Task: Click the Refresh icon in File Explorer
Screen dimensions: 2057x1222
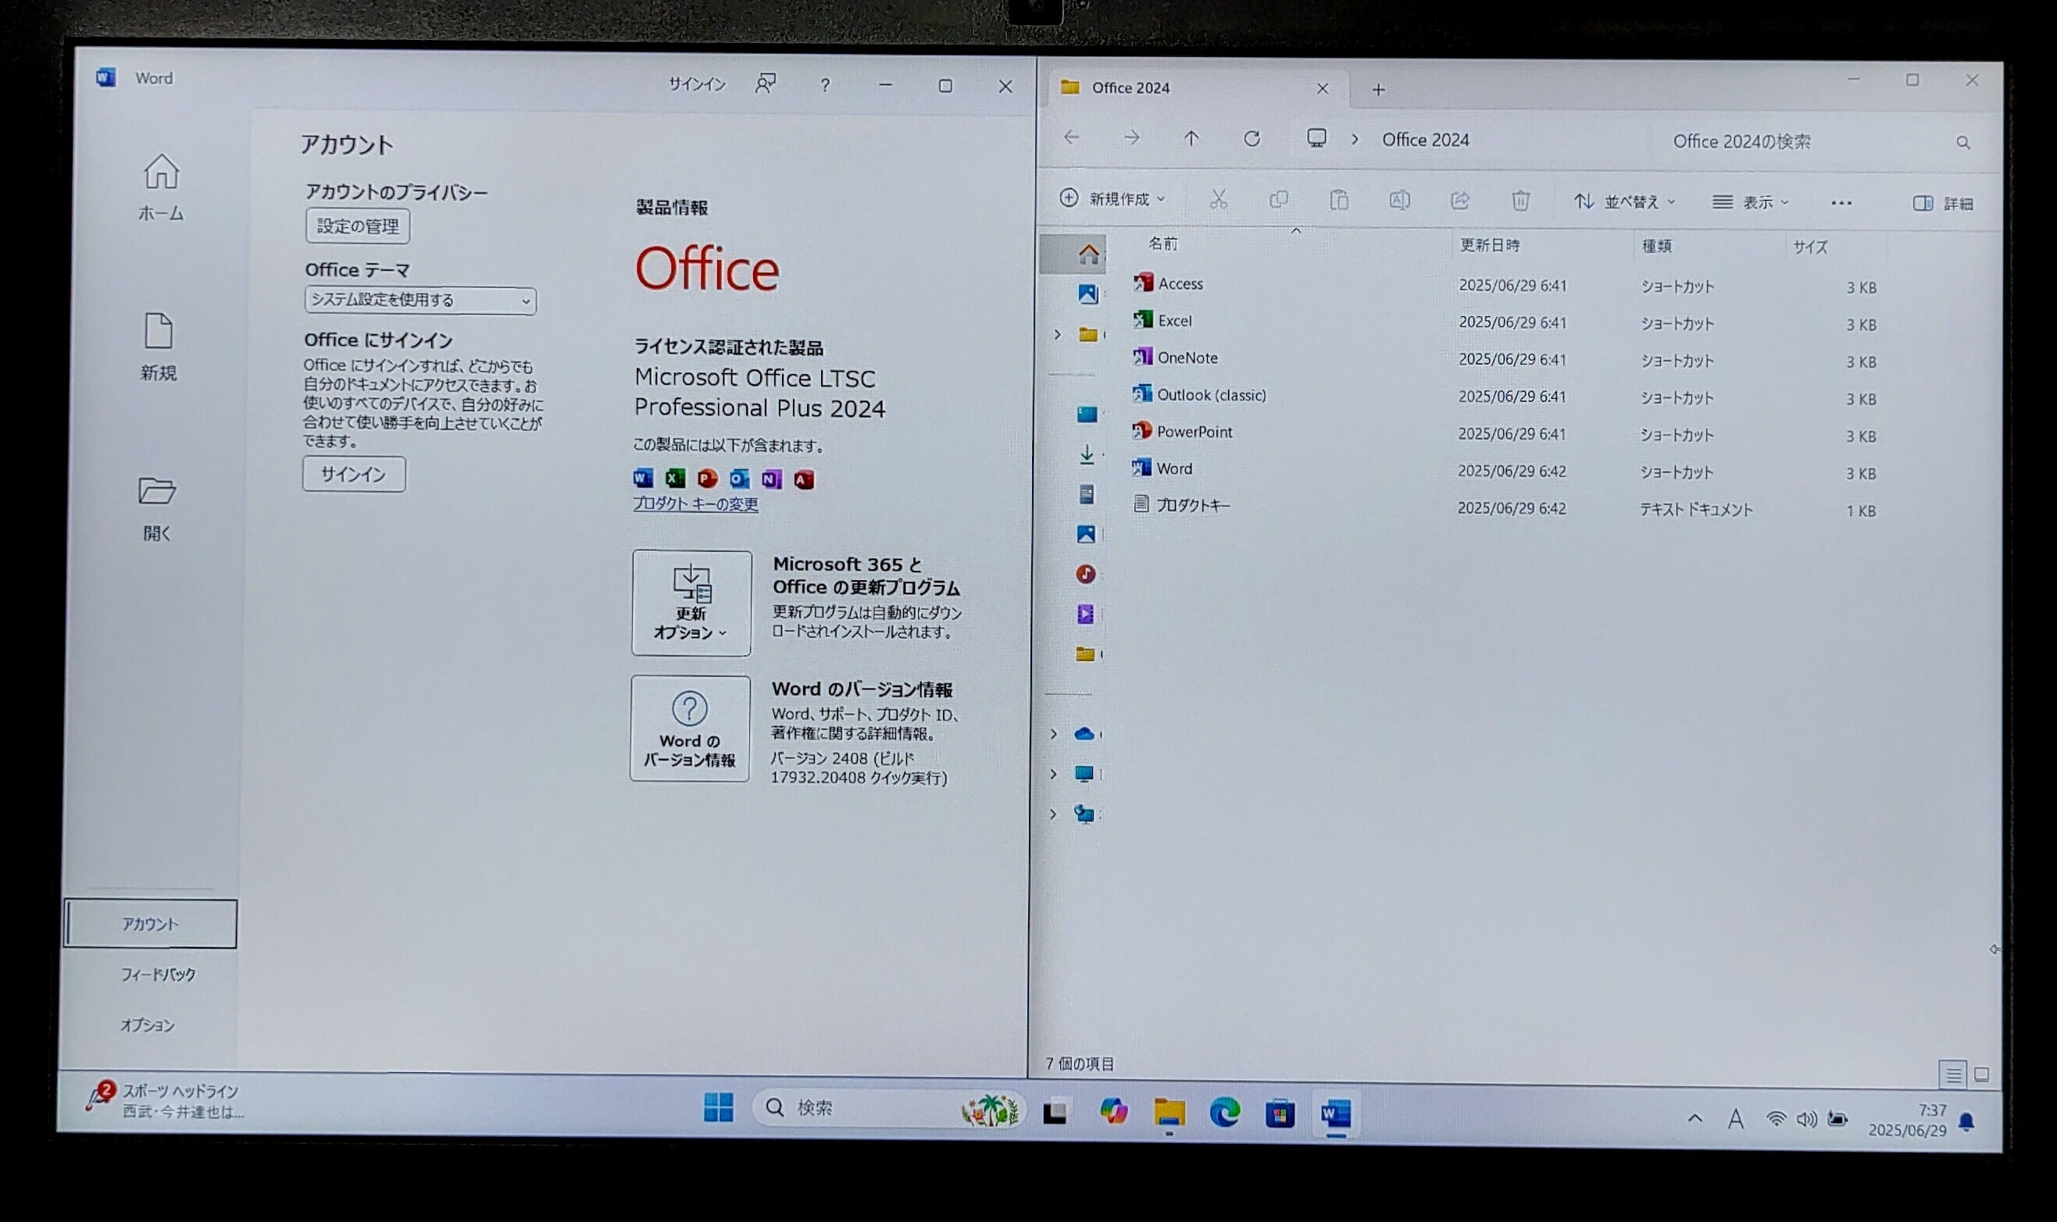Action: [1252, 138]
